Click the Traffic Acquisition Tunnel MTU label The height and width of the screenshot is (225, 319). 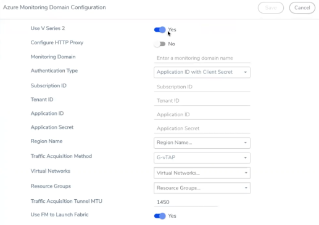click(67, 201)
